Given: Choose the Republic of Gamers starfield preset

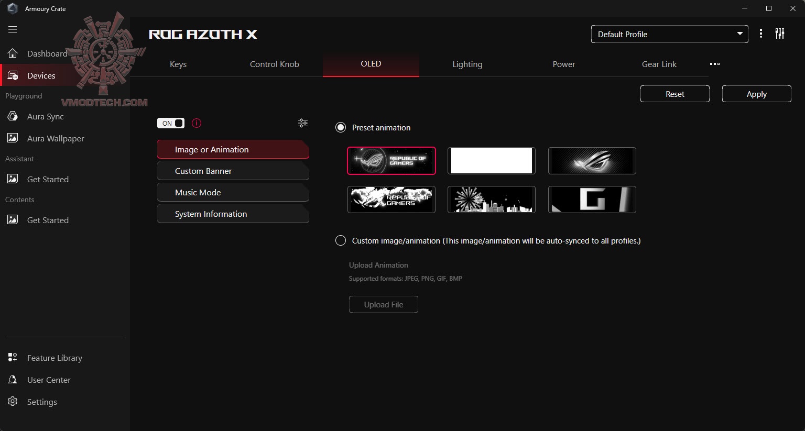Looking at the screenshot, I should 391,161.
